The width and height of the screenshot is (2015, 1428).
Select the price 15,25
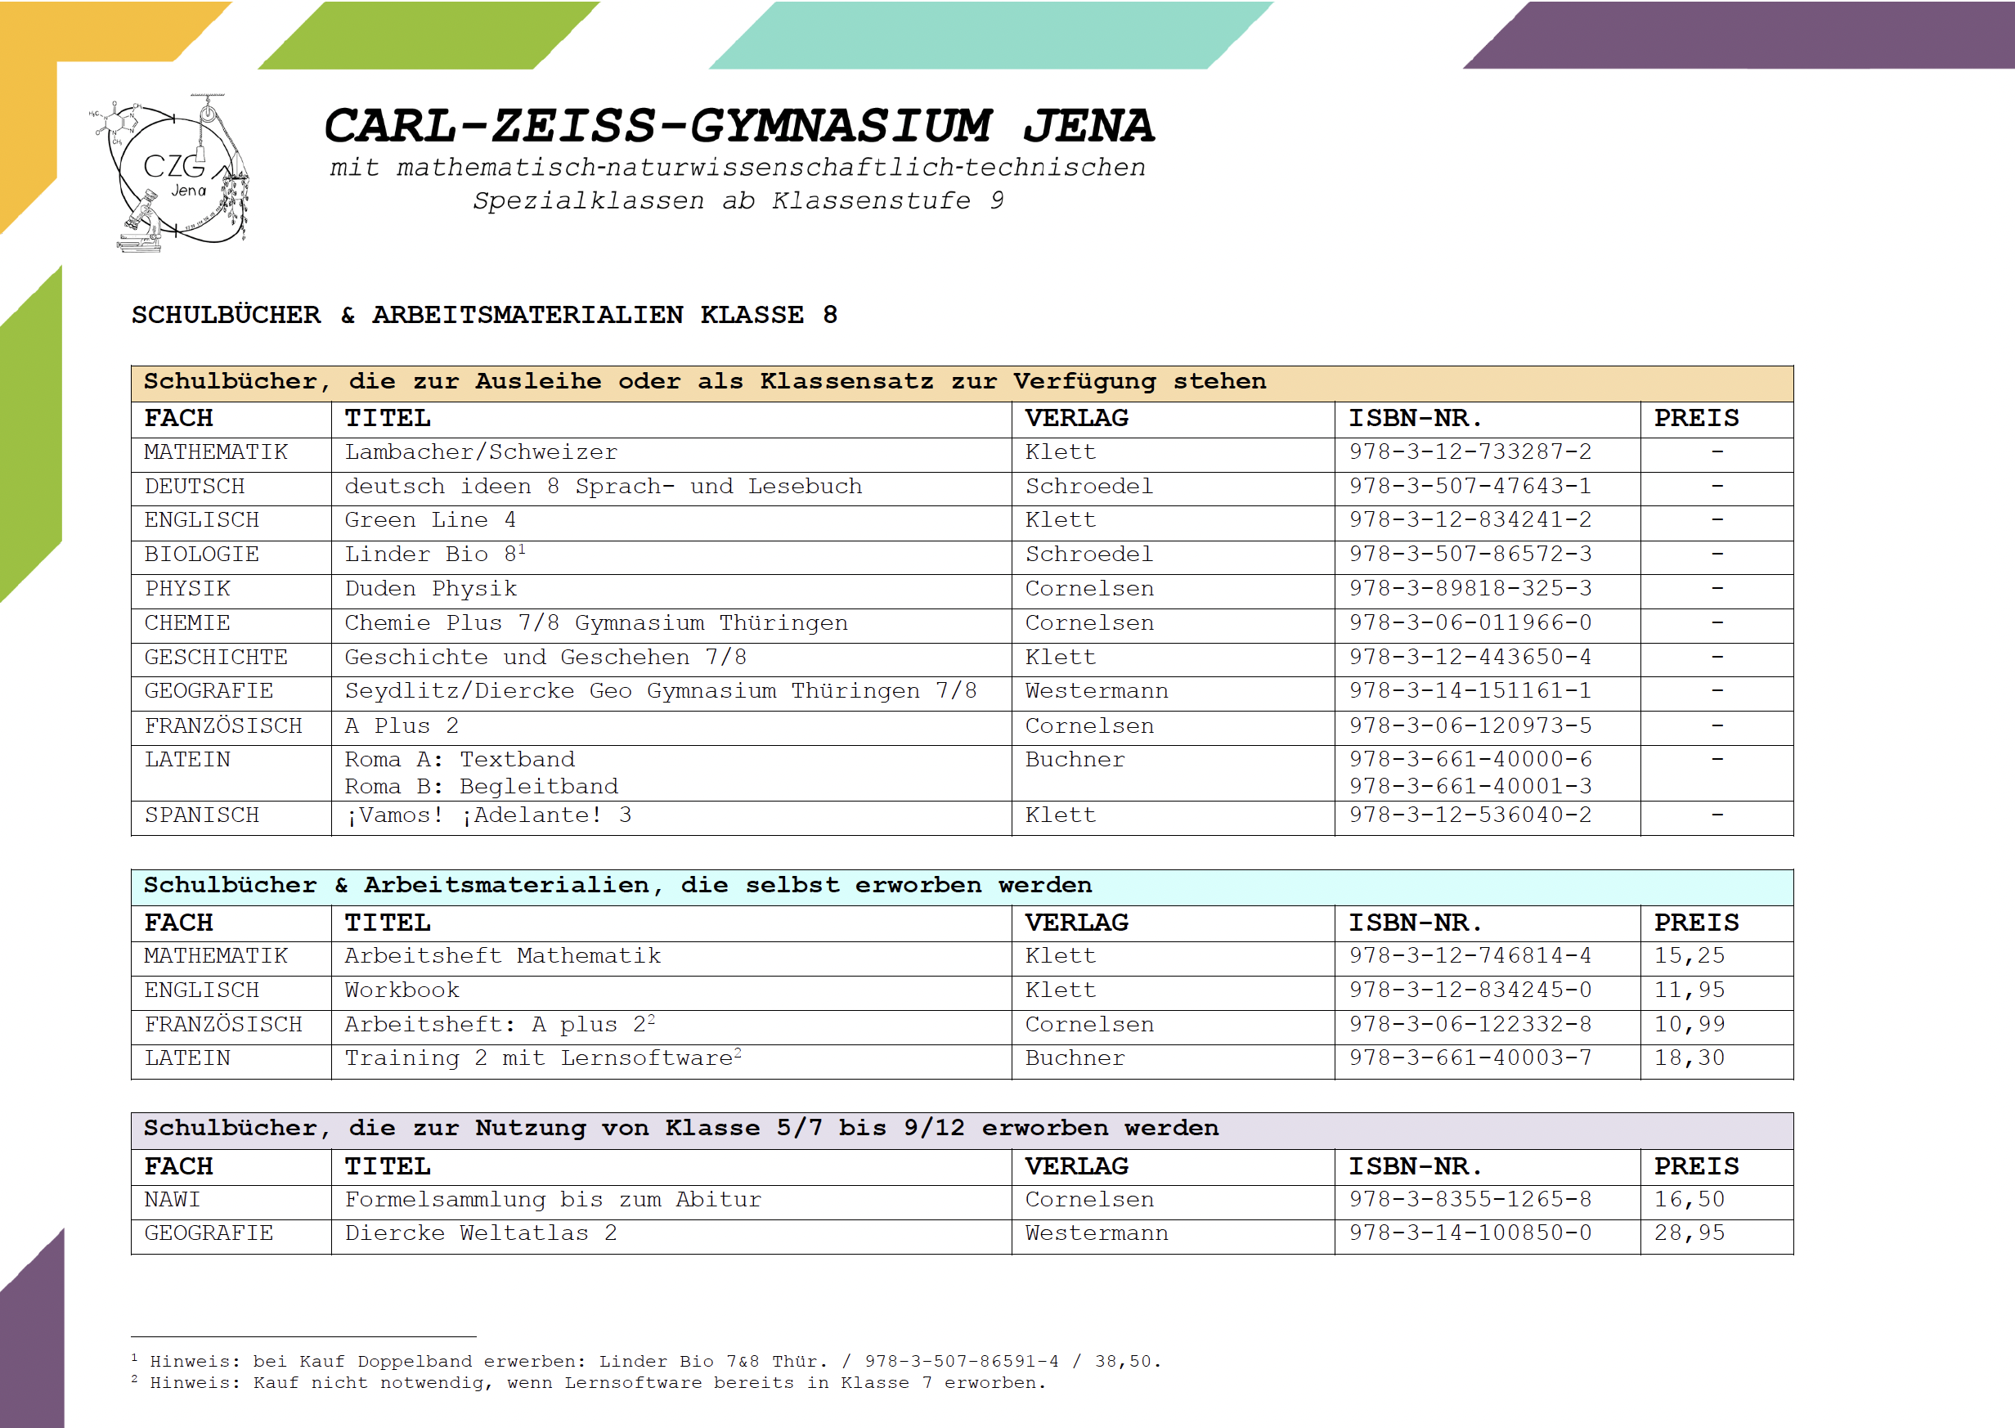(1689, 956)
